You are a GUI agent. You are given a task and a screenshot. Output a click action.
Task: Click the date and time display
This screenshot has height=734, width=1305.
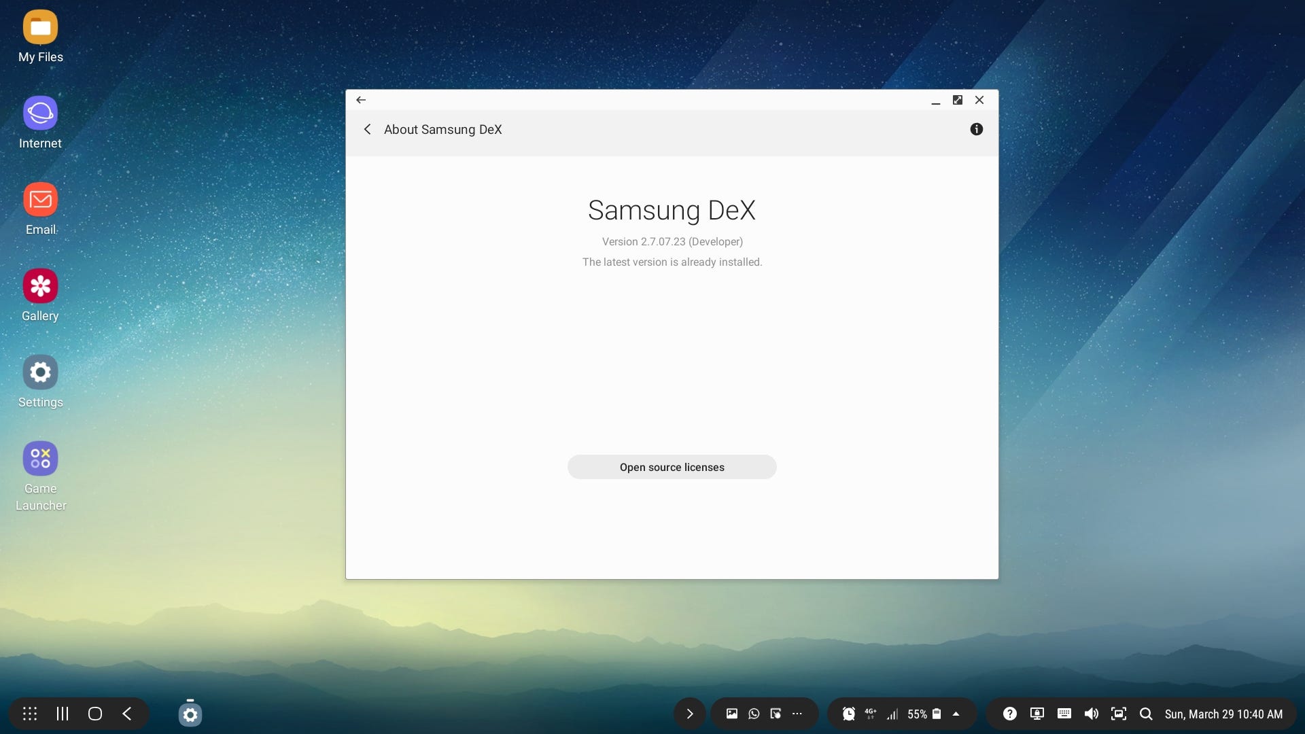1223,714
